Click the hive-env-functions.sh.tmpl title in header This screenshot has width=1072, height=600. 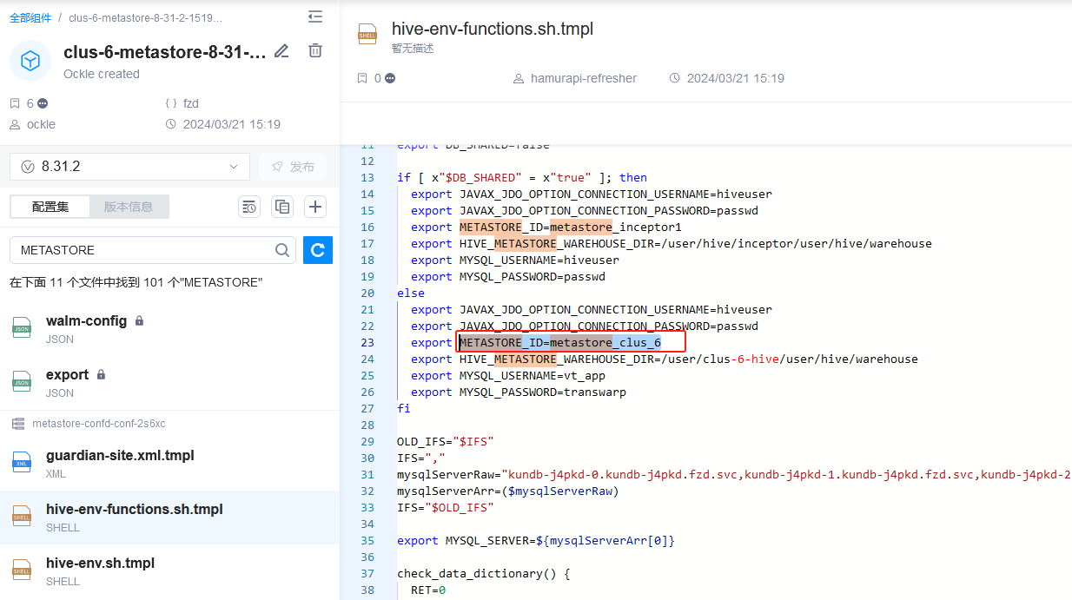coord(493,29)
